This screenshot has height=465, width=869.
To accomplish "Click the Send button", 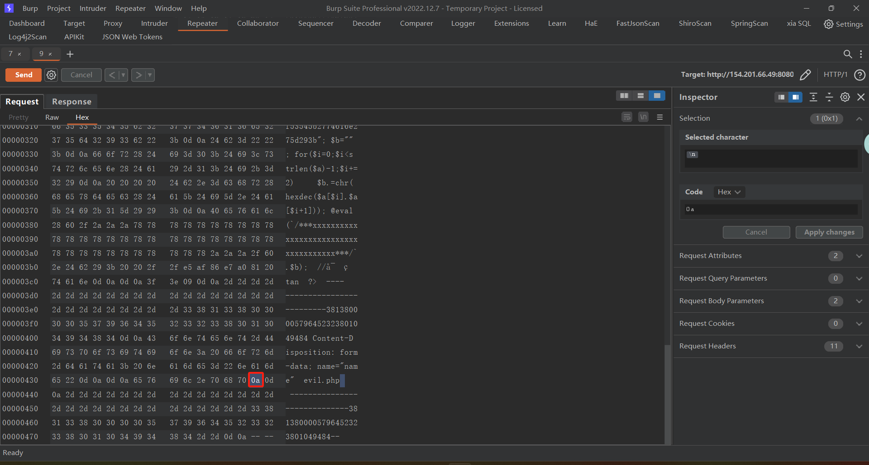I will point(24,75).
